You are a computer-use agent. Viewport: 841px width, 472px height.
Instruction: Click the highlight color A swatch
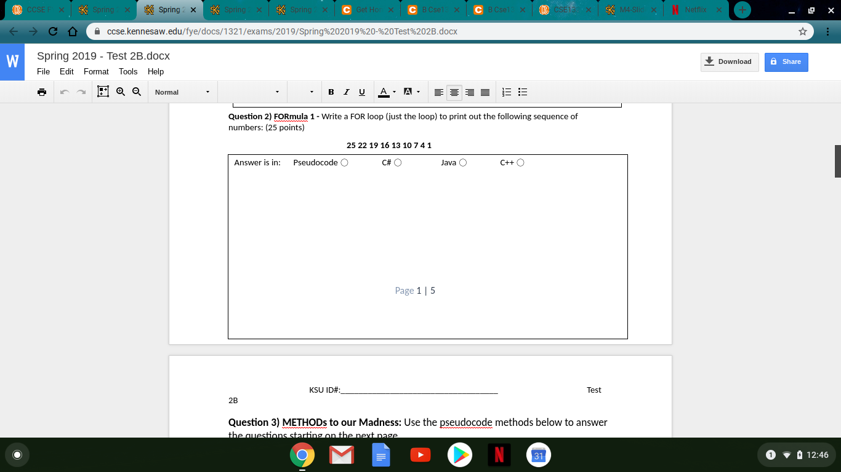(408, 92)
